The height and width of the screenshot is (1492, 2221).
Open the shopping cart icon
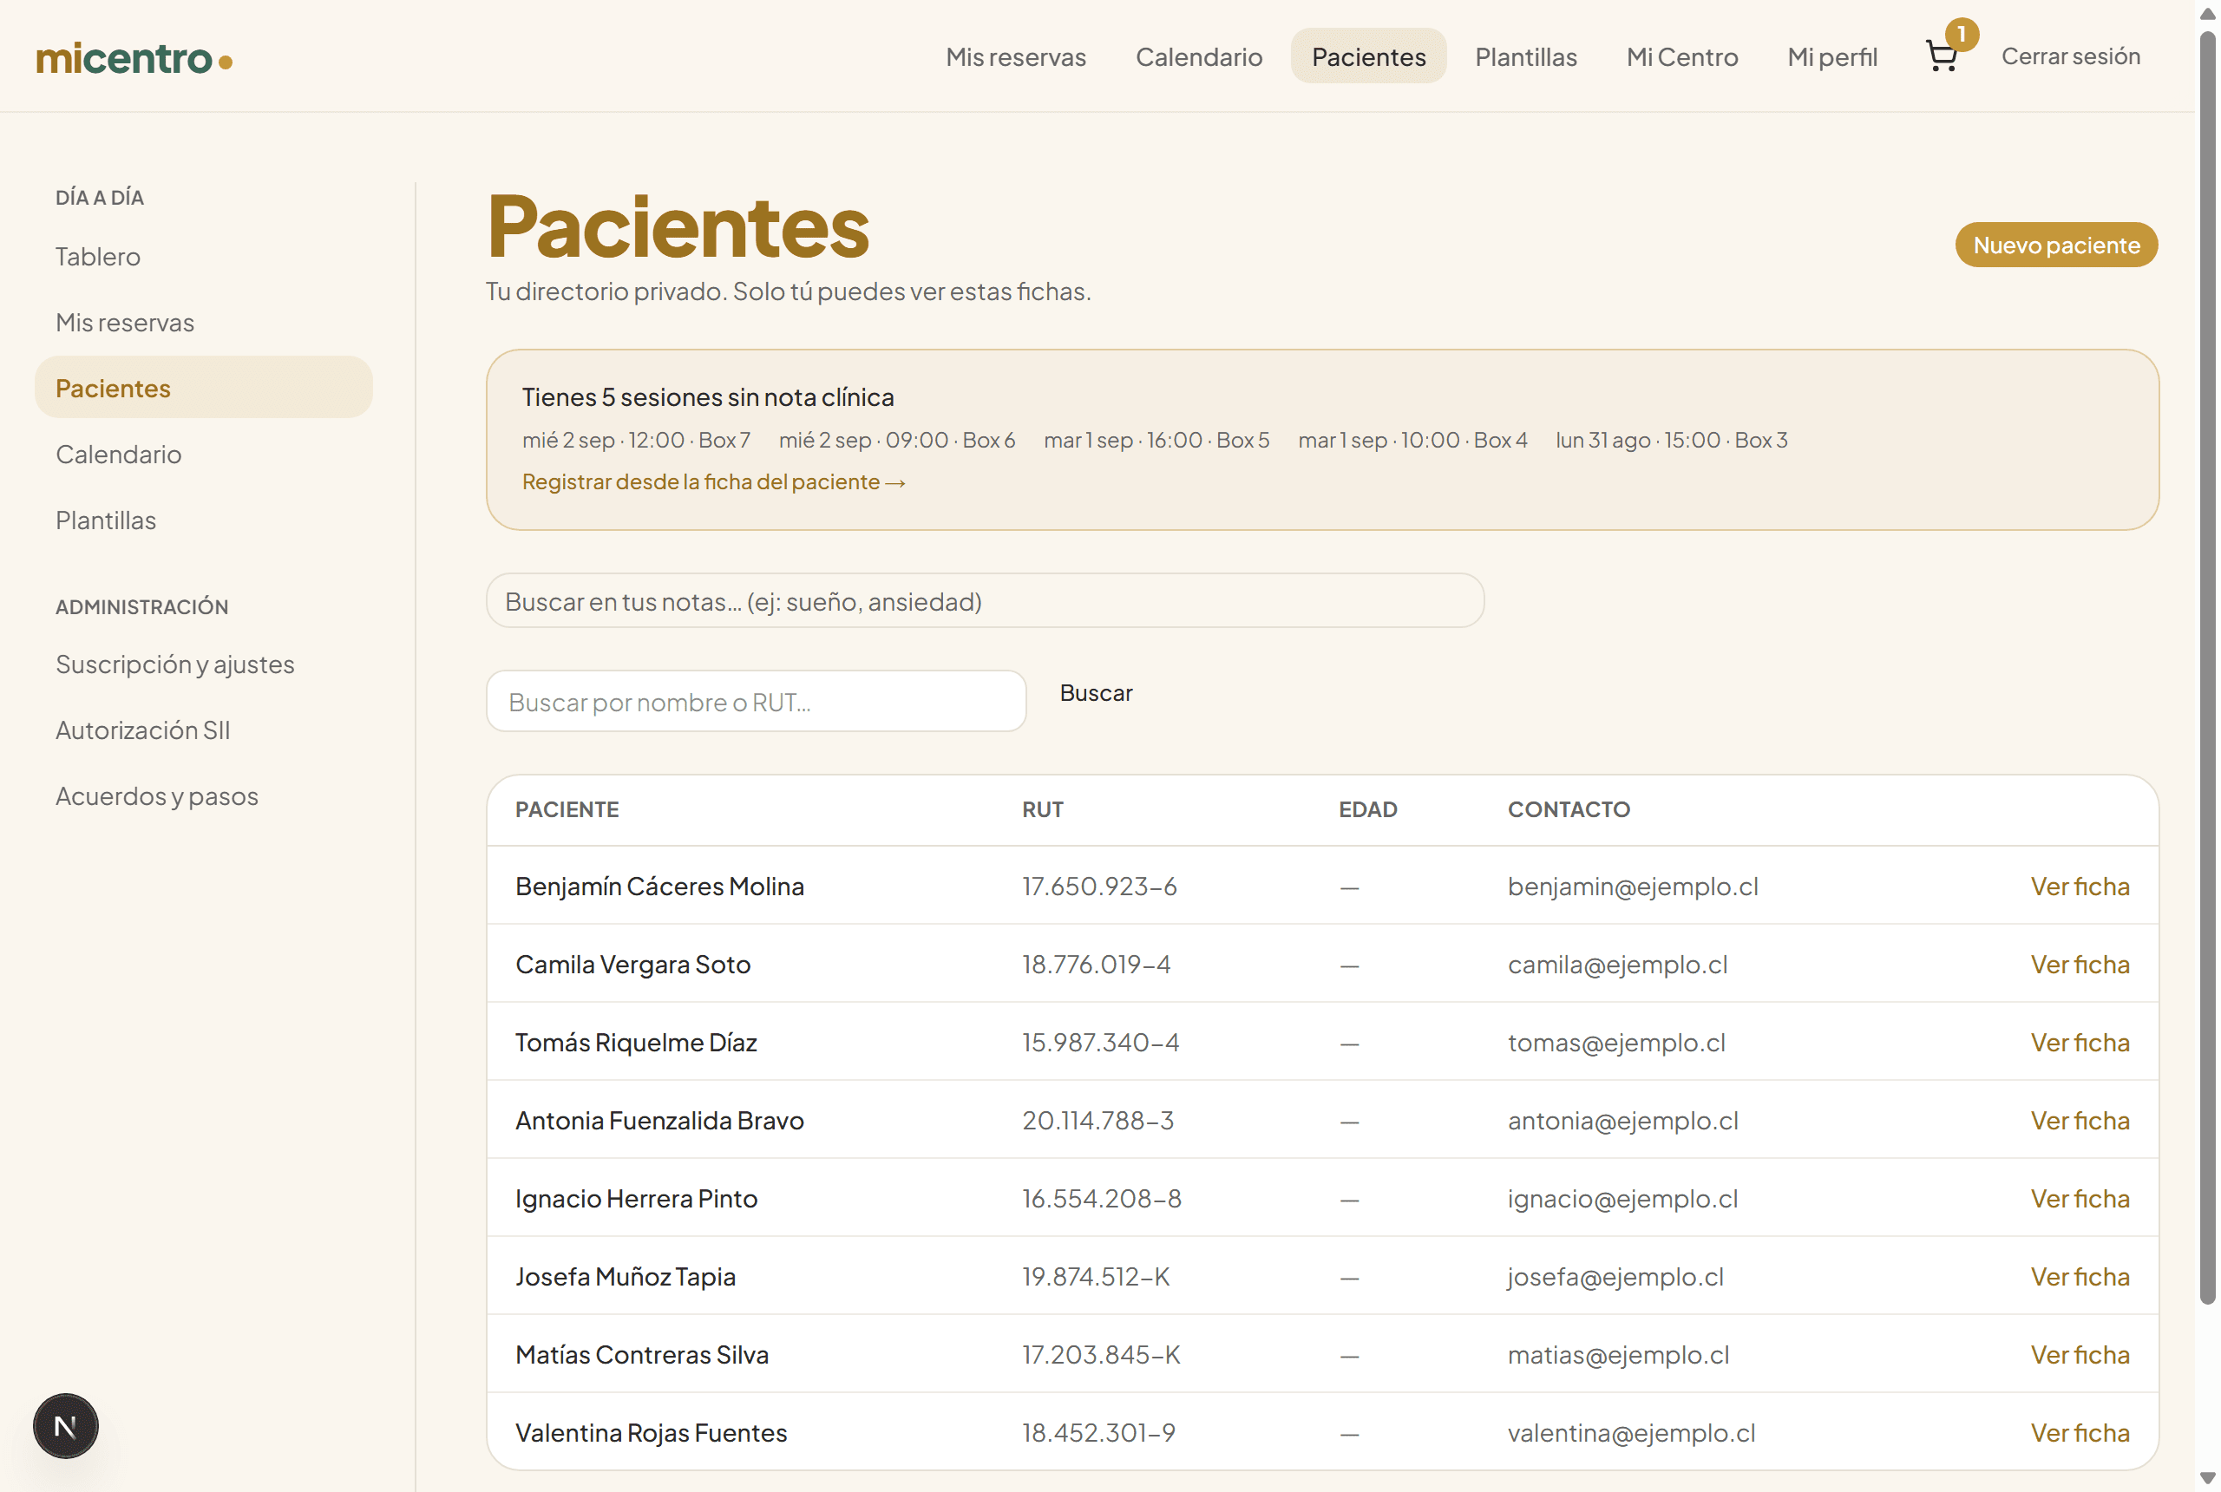(1943, 56)
